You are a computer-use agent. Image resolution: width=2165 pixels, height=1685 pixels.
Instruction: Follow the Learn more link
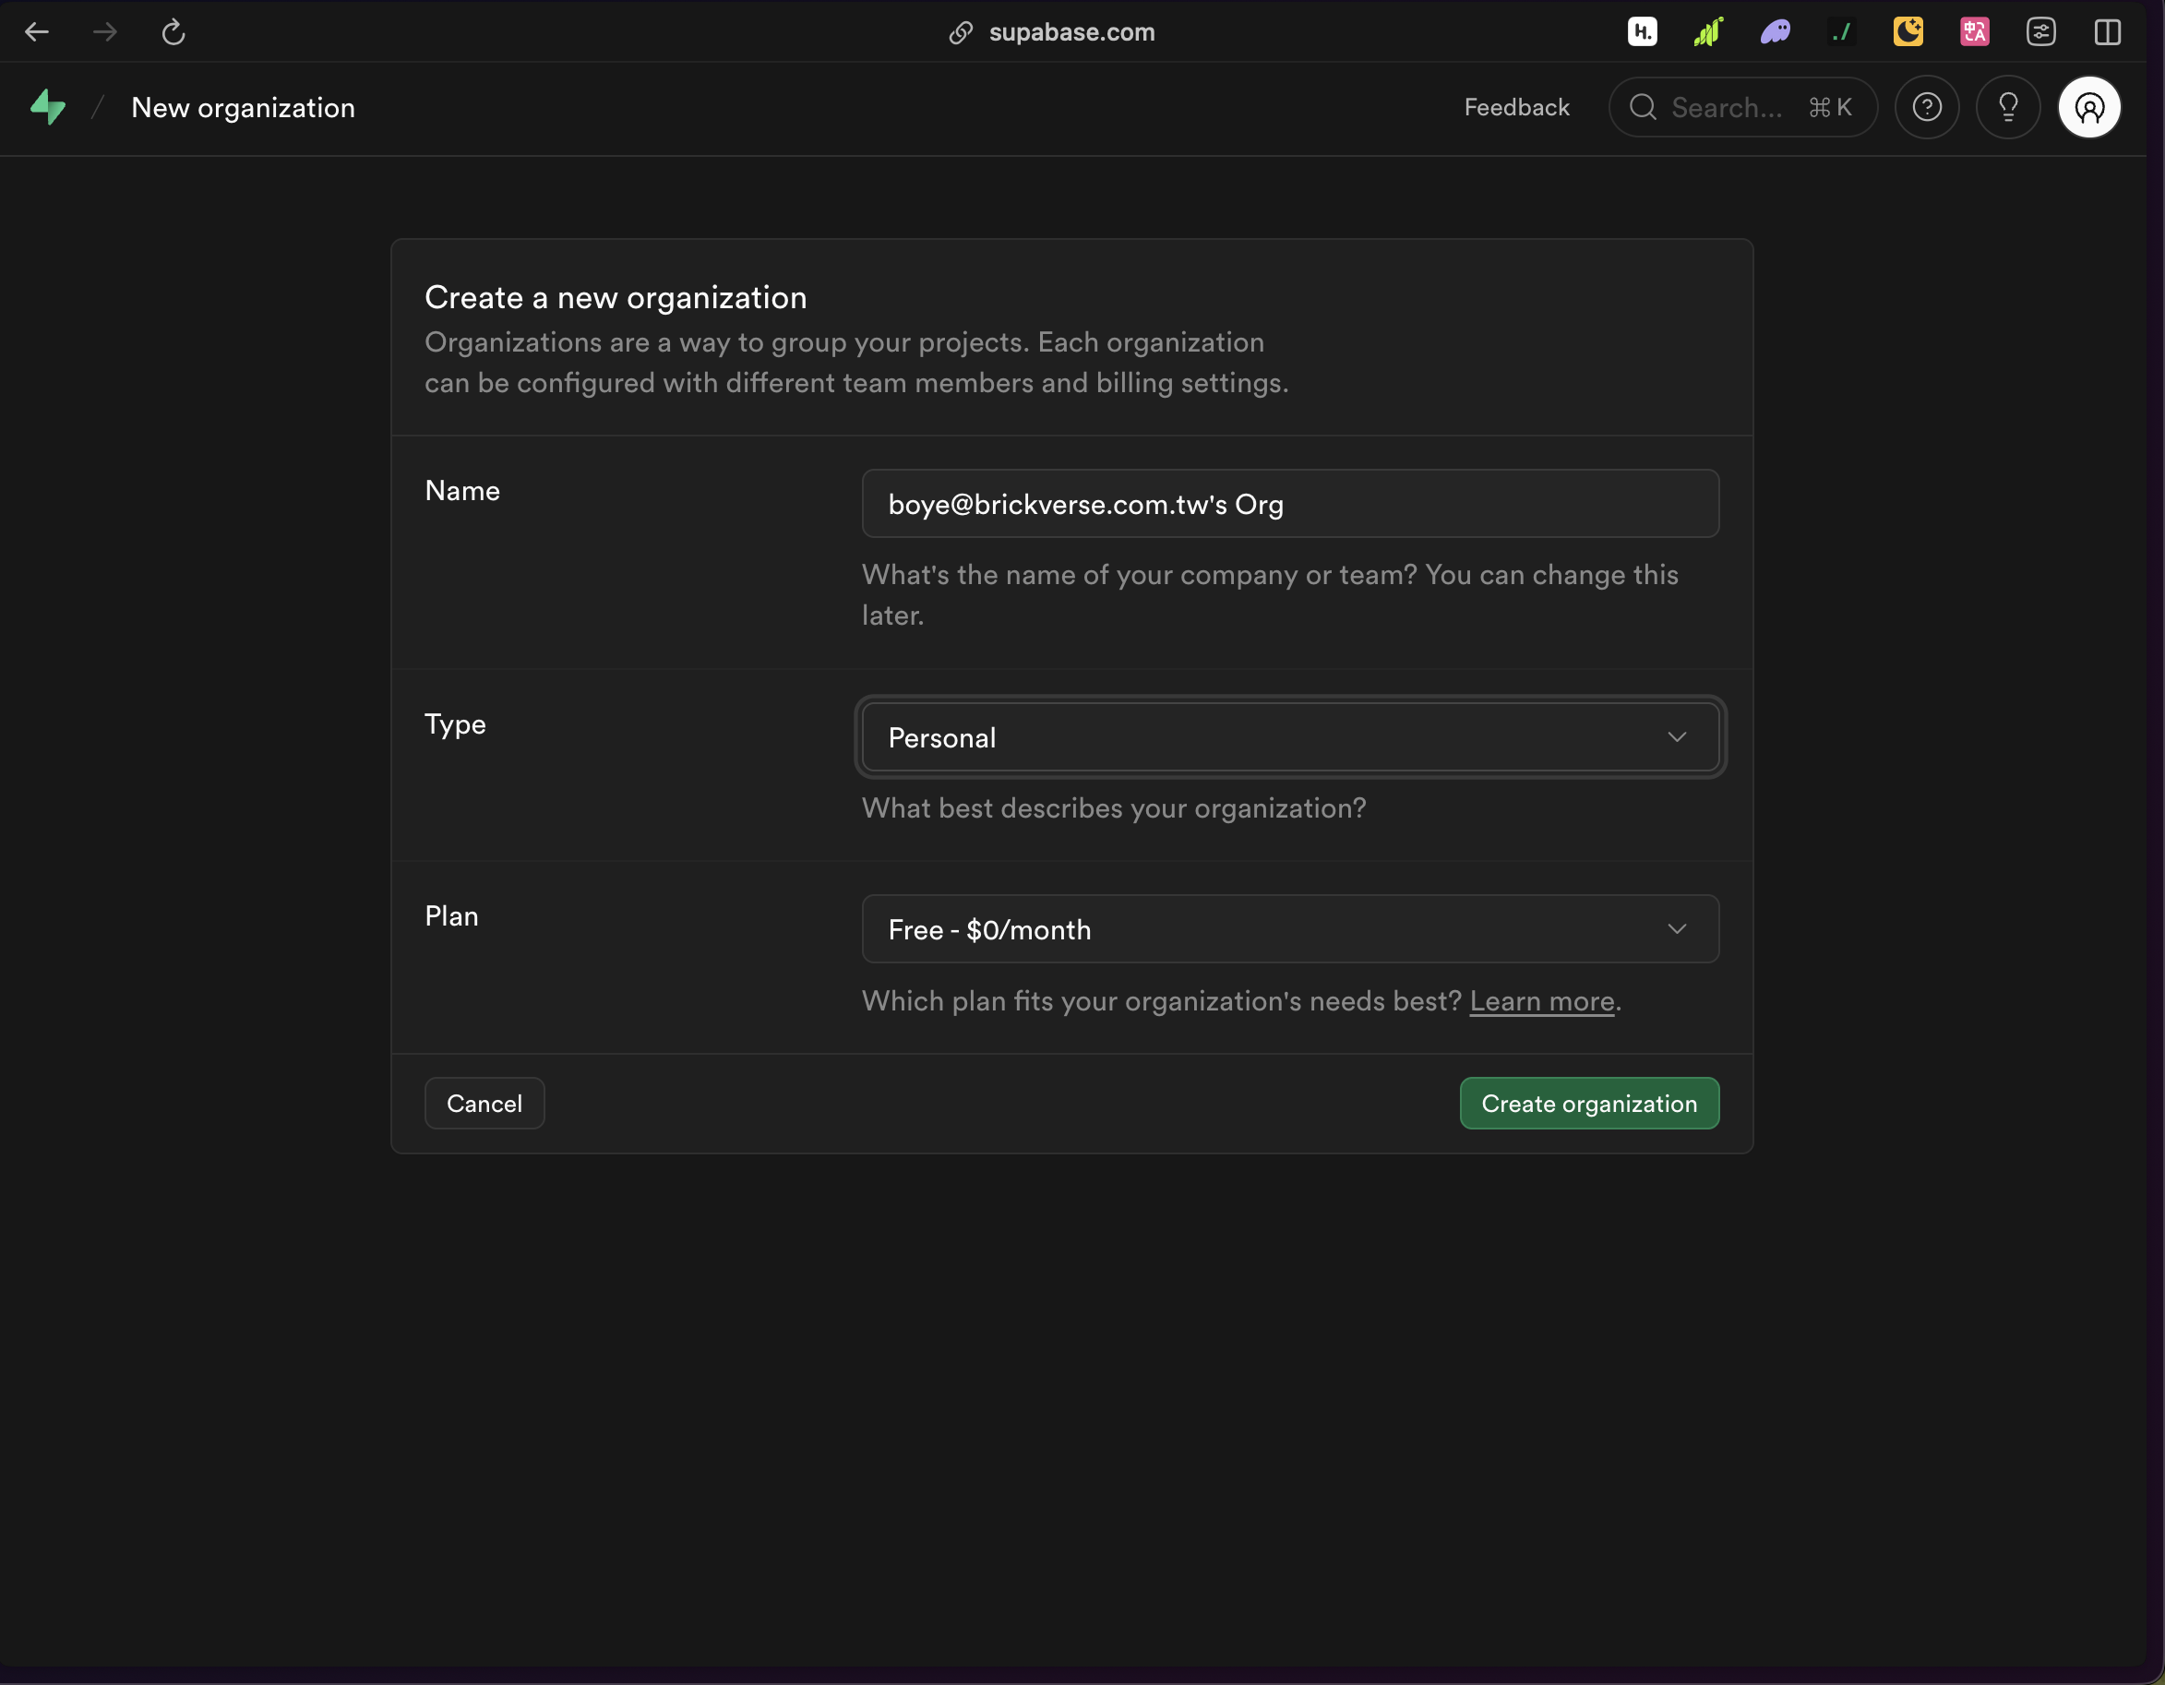click(x=1541, y=1001)
